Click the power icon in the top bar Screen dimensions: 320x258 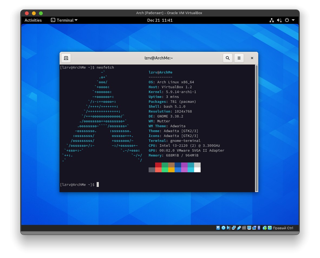[x=287, y=20]
